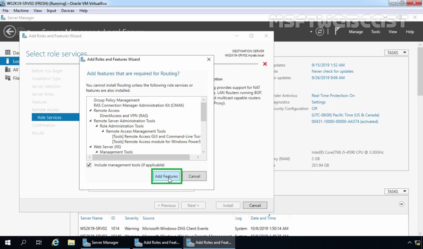Collapse the Remote Access Management Tools node
The width and height of the screenshot is (423, 249).
pyautogui.click(x=103, y=131)
